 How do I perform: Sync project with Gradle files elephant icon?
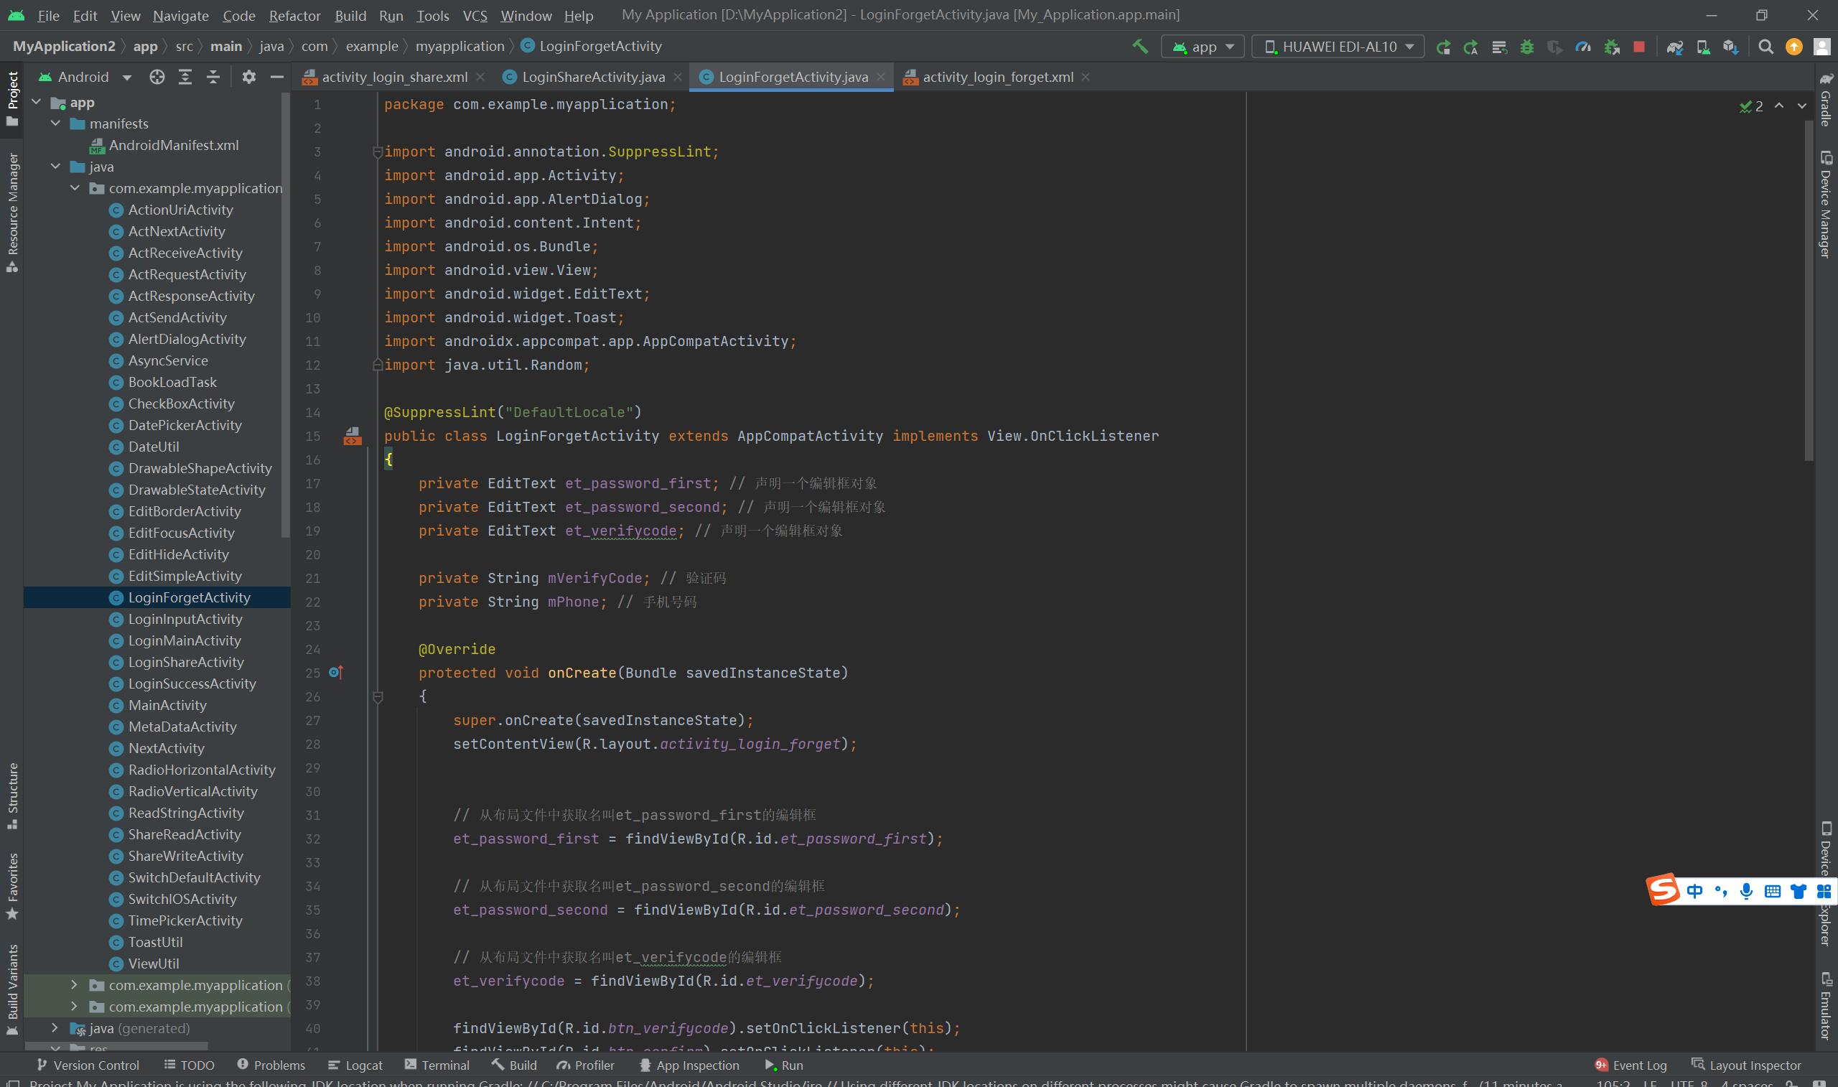(1675, 47)
